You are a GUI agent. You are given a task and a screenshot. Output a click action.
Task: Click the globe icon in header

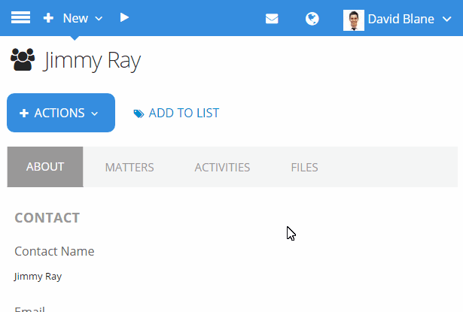[x=312, y=19]
